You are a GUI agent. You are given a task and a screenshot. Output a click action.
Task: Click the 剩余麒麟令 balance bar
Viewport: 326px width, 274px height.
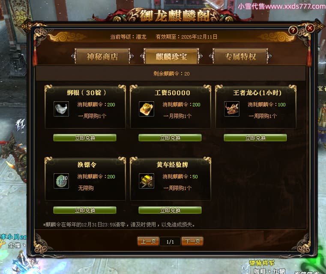[x=171, y=73]
